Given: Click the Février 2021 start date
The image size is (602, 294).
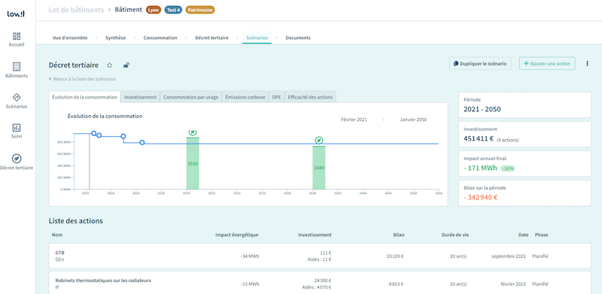Looking at the screenshot, I should pos(354,120).
